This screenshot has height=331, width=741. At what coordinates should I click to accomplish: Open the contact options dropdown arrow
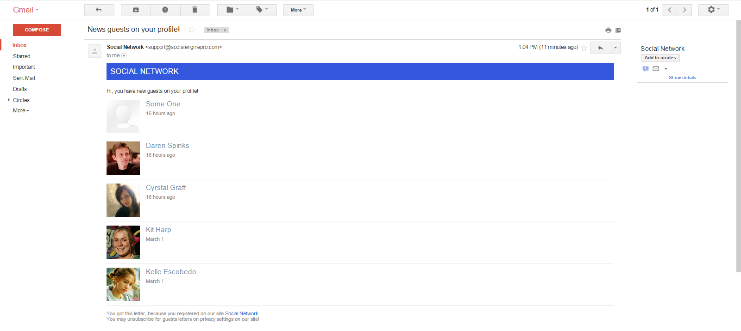pos(666,69)
